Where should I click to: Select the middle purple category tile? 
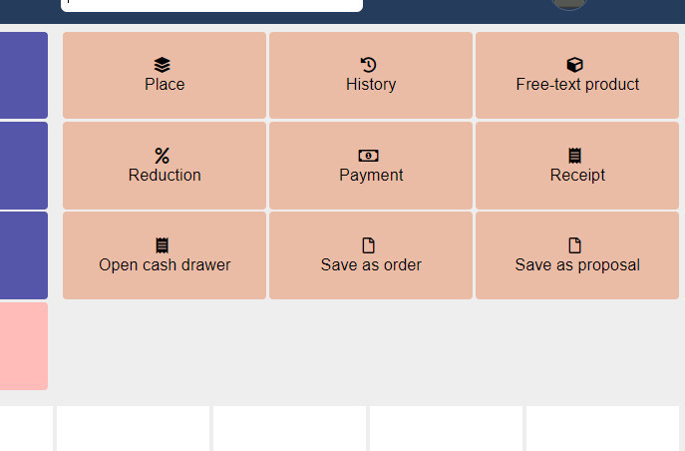coord(24,166)
